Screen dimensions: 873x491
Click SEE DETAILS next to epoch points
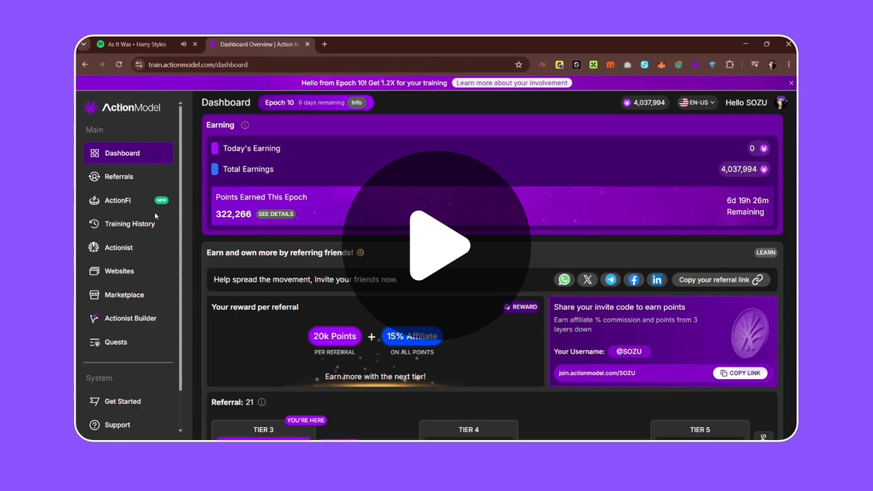(x=276, y=215)
